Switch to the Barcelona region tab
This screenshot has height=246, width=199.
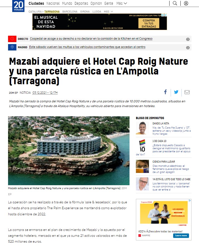pos(70,12)
